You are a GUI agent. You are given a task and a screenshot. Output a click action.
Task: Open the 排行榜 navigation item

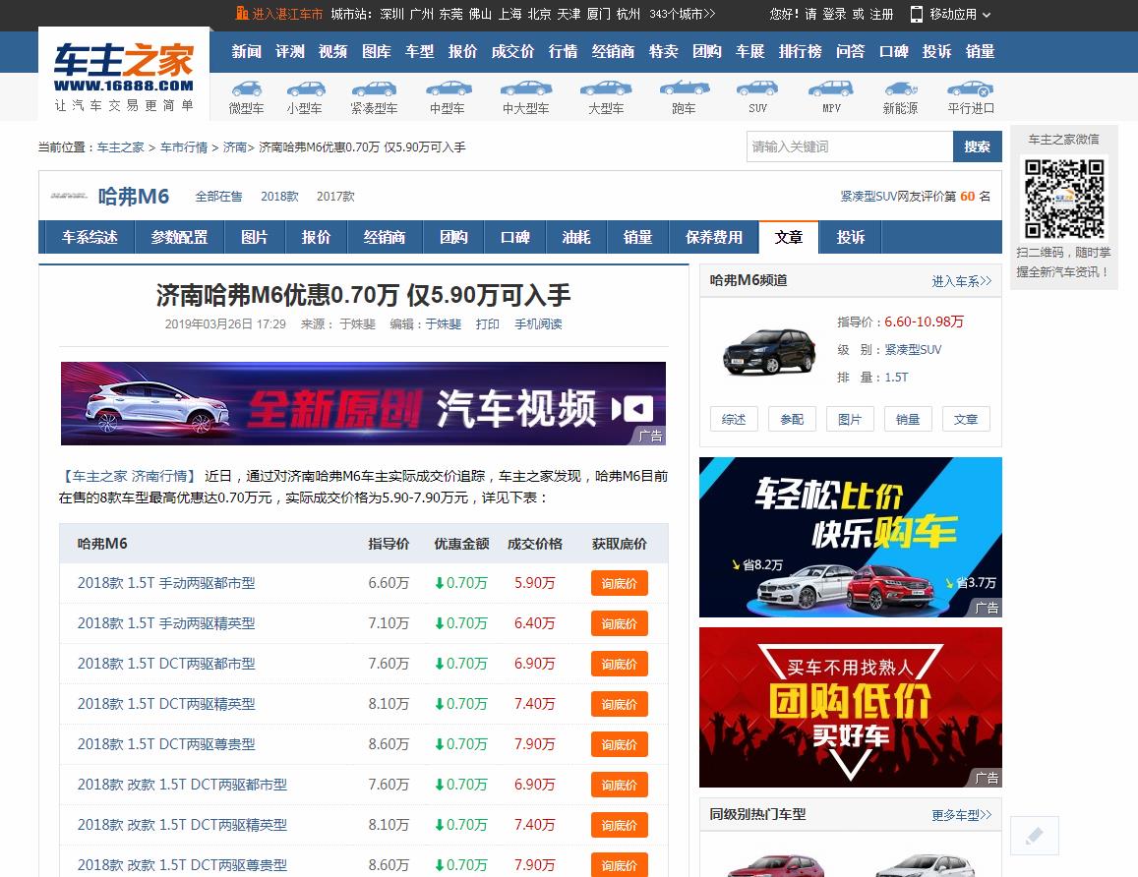click(x=800, y=51)
